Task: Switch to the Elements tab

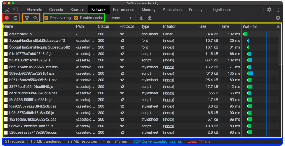Action: pos(34,10)
